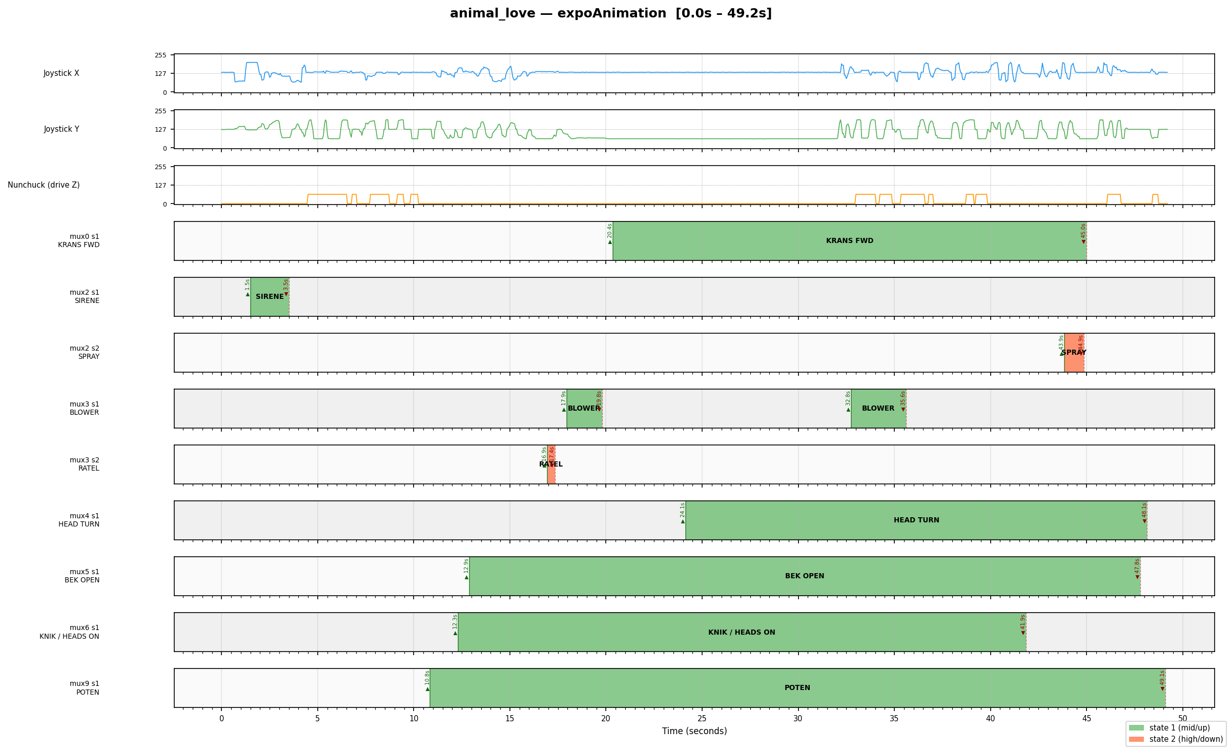This screenshot has height=750, width=1230.
Task: Click the orange state 2 legend swatch
Action: [1136, 739]
